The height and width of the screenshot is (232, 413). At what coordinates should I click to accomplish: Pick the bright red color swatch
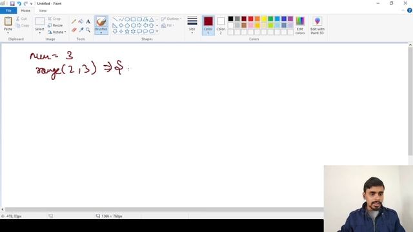251,19
